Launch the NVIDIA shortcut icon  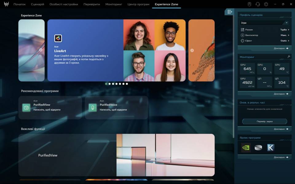point(246,148)
